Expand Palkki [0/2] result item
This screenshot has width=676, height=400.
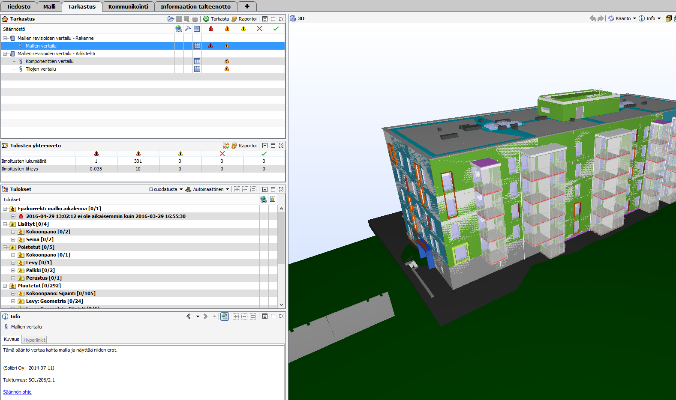13,270
